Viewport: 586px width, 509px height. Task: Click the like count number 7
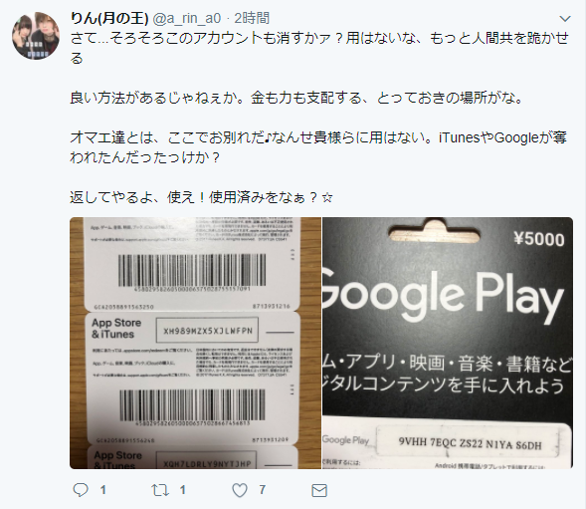point(263,490)
